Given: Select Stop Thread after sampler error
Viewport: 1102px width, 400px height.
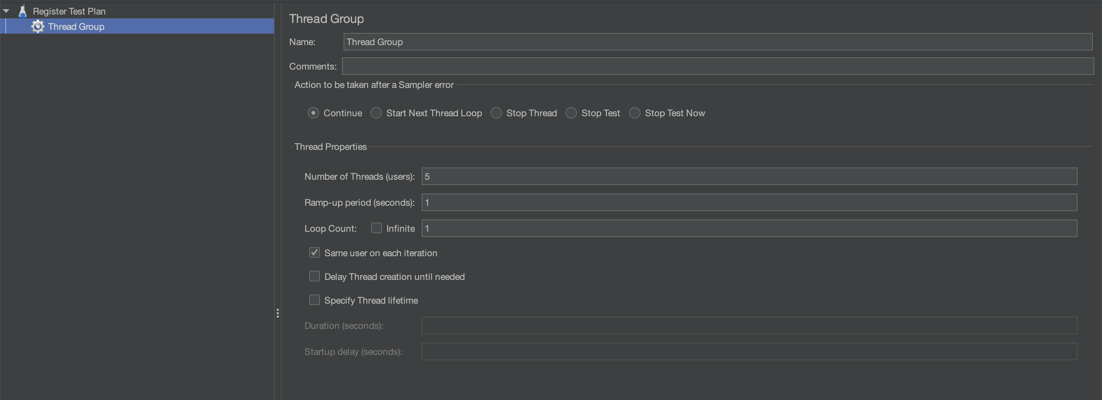Looking at the screenshot, I should [496, 113].
